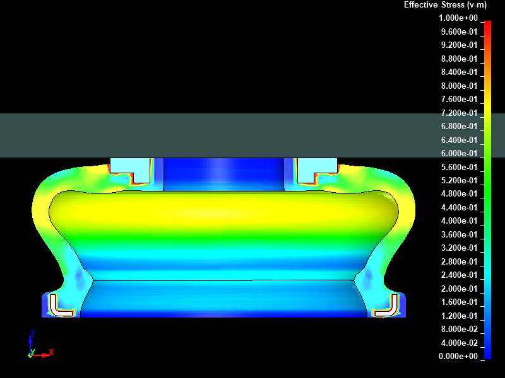Pick the upper-left light cyan clamp block

(x=130, y=168)
